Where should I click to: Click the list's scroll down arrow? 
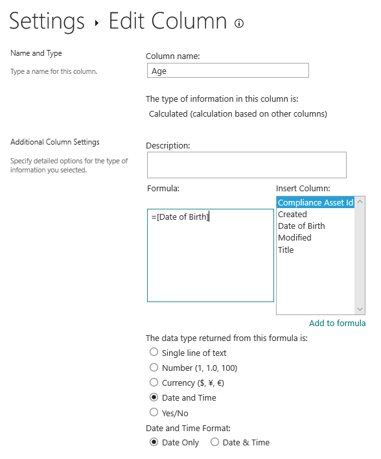pyautogui.click(x=360, y=309)
